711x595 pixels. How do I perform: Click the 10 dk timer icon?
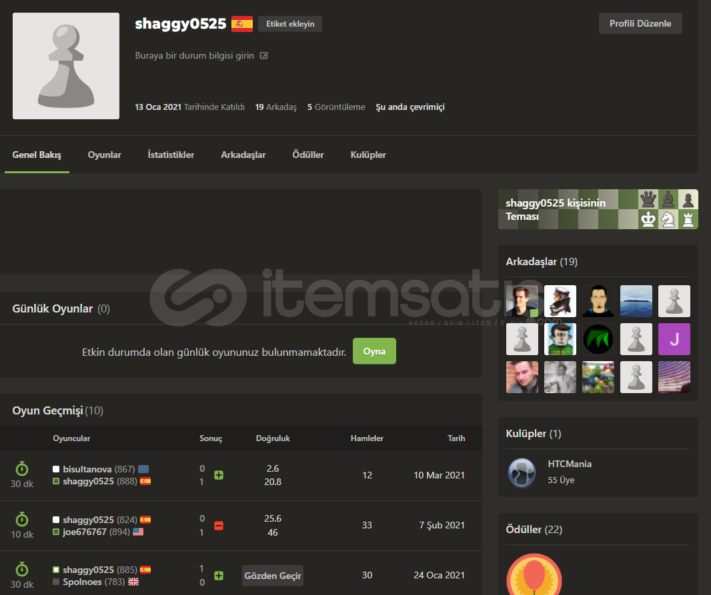tap(22, 519)
